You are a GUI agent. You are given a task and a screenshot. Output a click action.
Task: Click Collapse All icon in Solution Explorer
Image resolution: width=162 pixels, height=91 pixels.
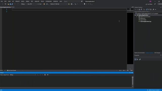click(x=149, y=10)
